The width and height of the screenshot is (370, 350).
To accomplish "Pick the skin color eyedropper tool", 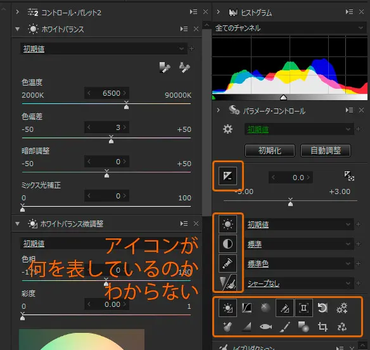I will [184, 68].
